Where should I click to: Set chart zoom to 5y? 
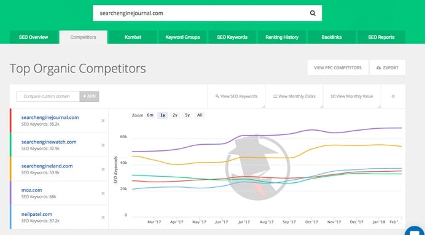point(187,115)
